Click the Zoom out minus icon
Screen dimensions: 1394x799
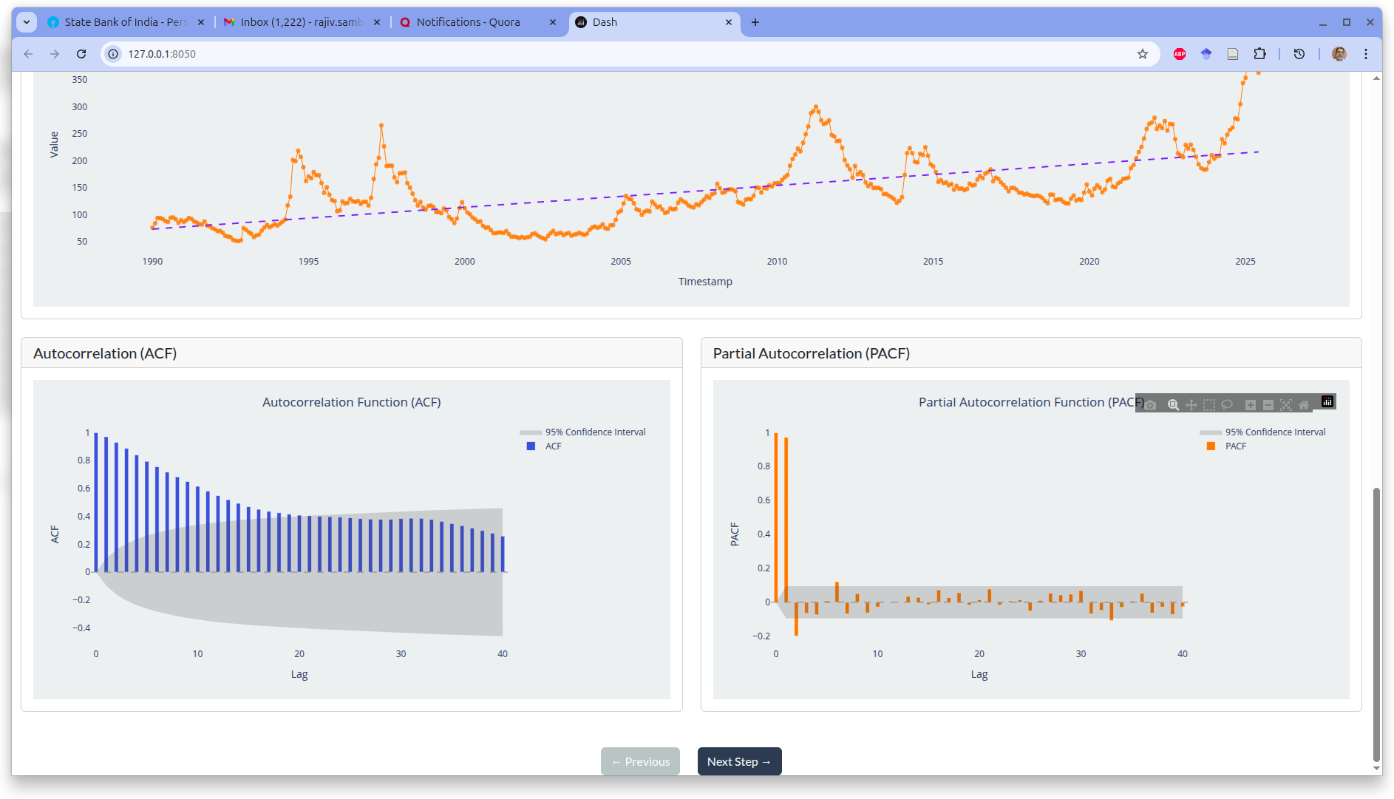[1268, 404]
